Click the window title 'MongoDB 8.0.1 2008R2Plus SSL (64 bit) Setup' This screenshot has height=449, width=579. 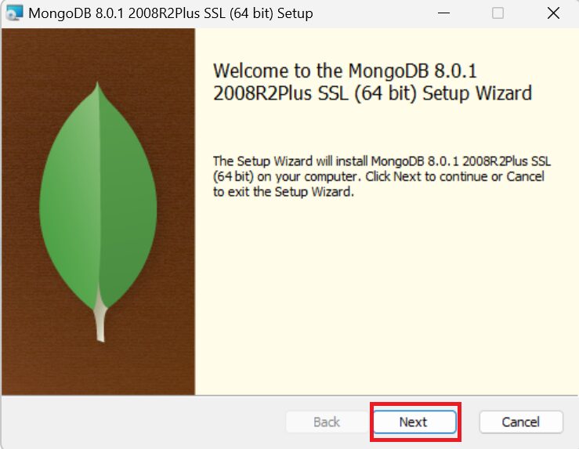pos(171,13)
